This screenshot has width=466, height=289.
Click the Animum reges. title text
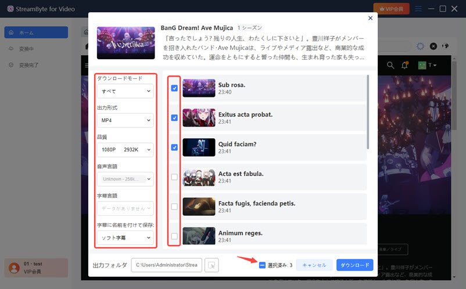[x=241, y=233]
